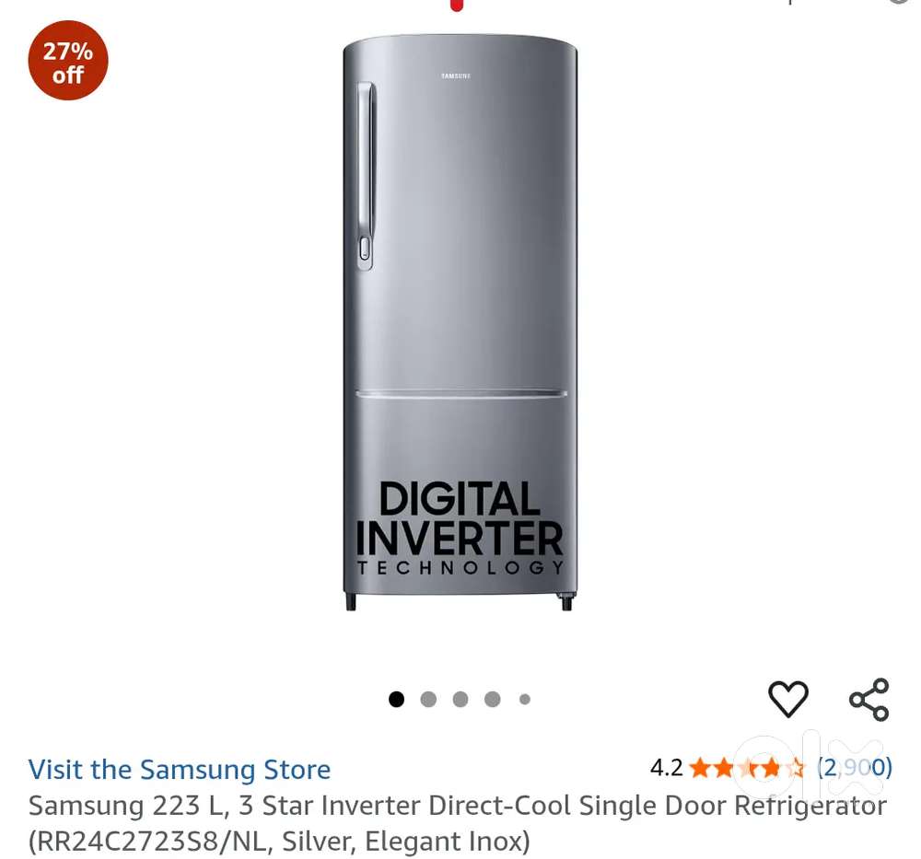Tap the 27% off discount badge
This screenshot has width=921, height=859.
pyautogui.click(x=68, y=61)
